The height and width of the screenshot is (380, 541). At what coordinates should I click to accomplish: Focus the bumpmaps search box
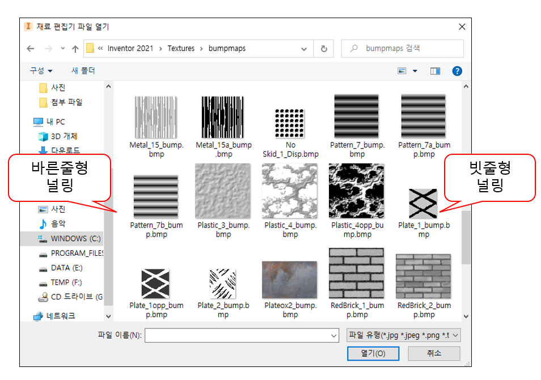[x=402, y=48]
